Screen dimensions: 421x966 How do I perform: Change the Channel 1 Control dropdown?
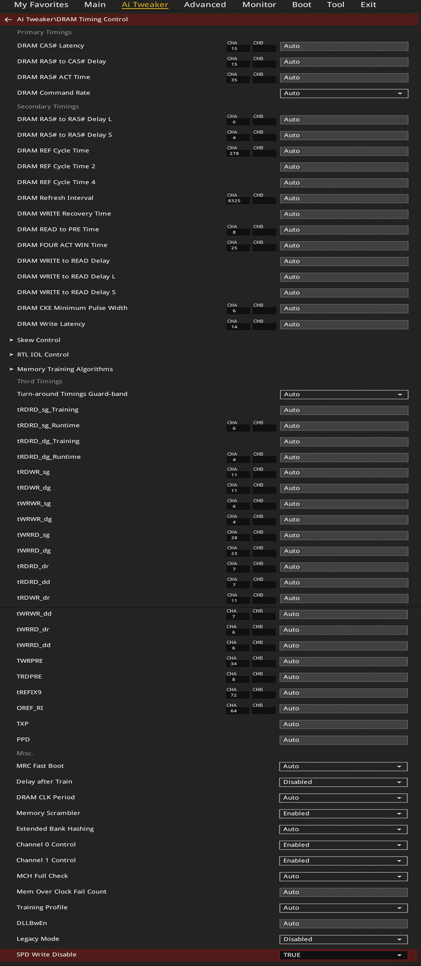[x=343, y=861]
